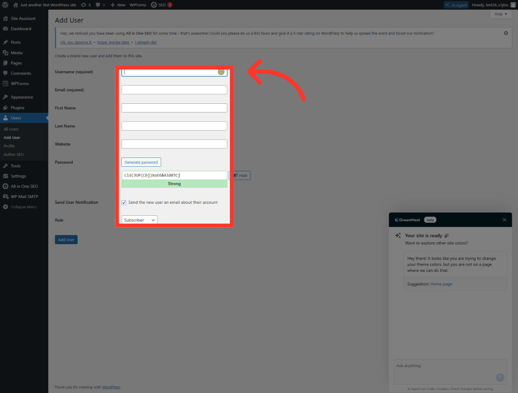
Task: Click the Generate password button
Action: click(141, 162)
